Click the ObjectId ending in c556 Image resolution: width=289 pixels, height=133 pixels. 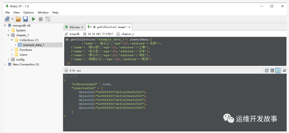point(112,108)
